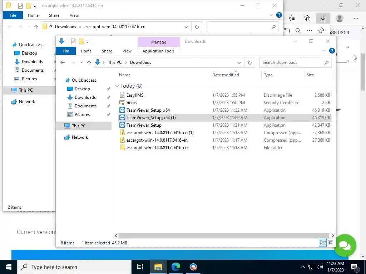
Task: Click new folder icon in Downloads quick toolbar
Action: coord(81,41)
